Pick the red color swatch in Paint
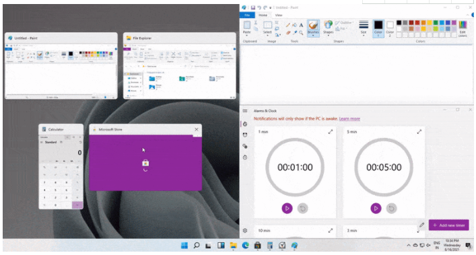The width and height of the screenshot is (476, 255). tap(417, 23)
